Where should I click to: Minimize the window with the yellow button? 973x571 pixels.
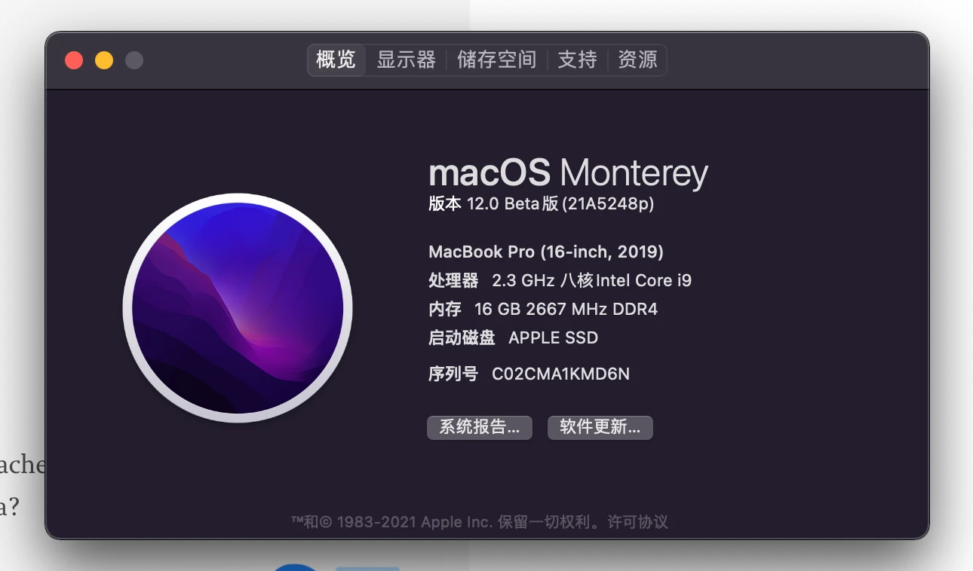tap(104, 60)
